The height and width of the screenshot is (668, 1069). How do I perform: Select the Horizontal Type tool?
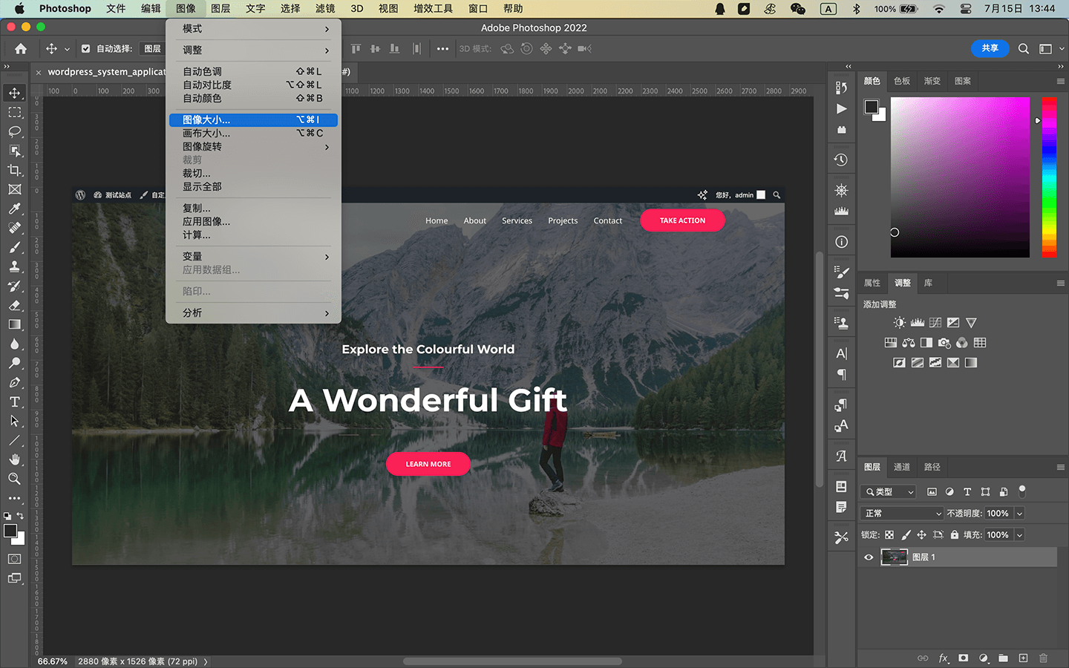coord(14,402)
